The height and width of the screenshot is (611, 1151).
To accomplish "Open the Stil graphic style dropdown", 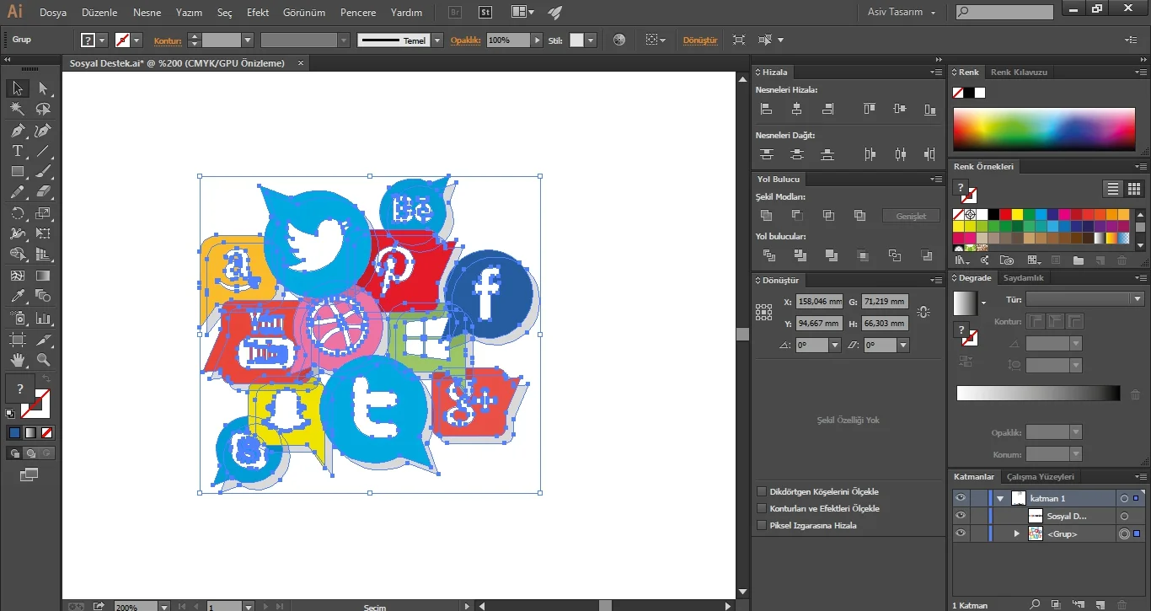I will 592,40.
